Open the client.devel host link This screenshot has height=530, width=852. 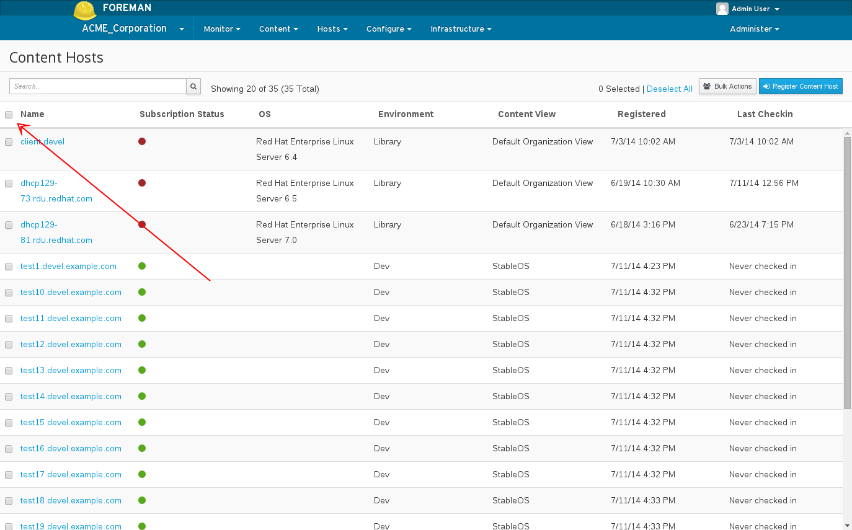point(42,141)
